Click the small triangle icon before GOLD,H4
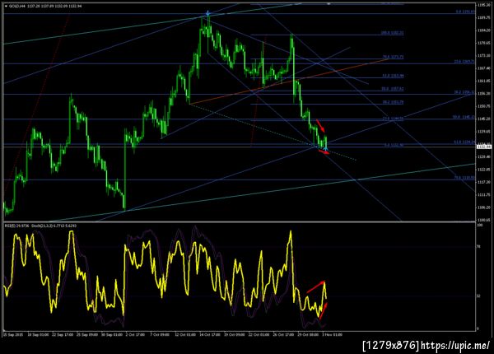494x354 pixels. [7, 6]
